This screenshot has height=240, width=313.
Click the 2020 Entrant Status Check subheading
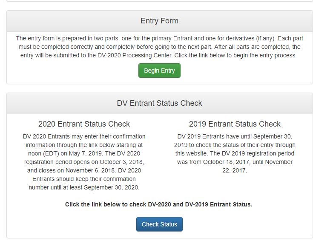click(84, 124)
